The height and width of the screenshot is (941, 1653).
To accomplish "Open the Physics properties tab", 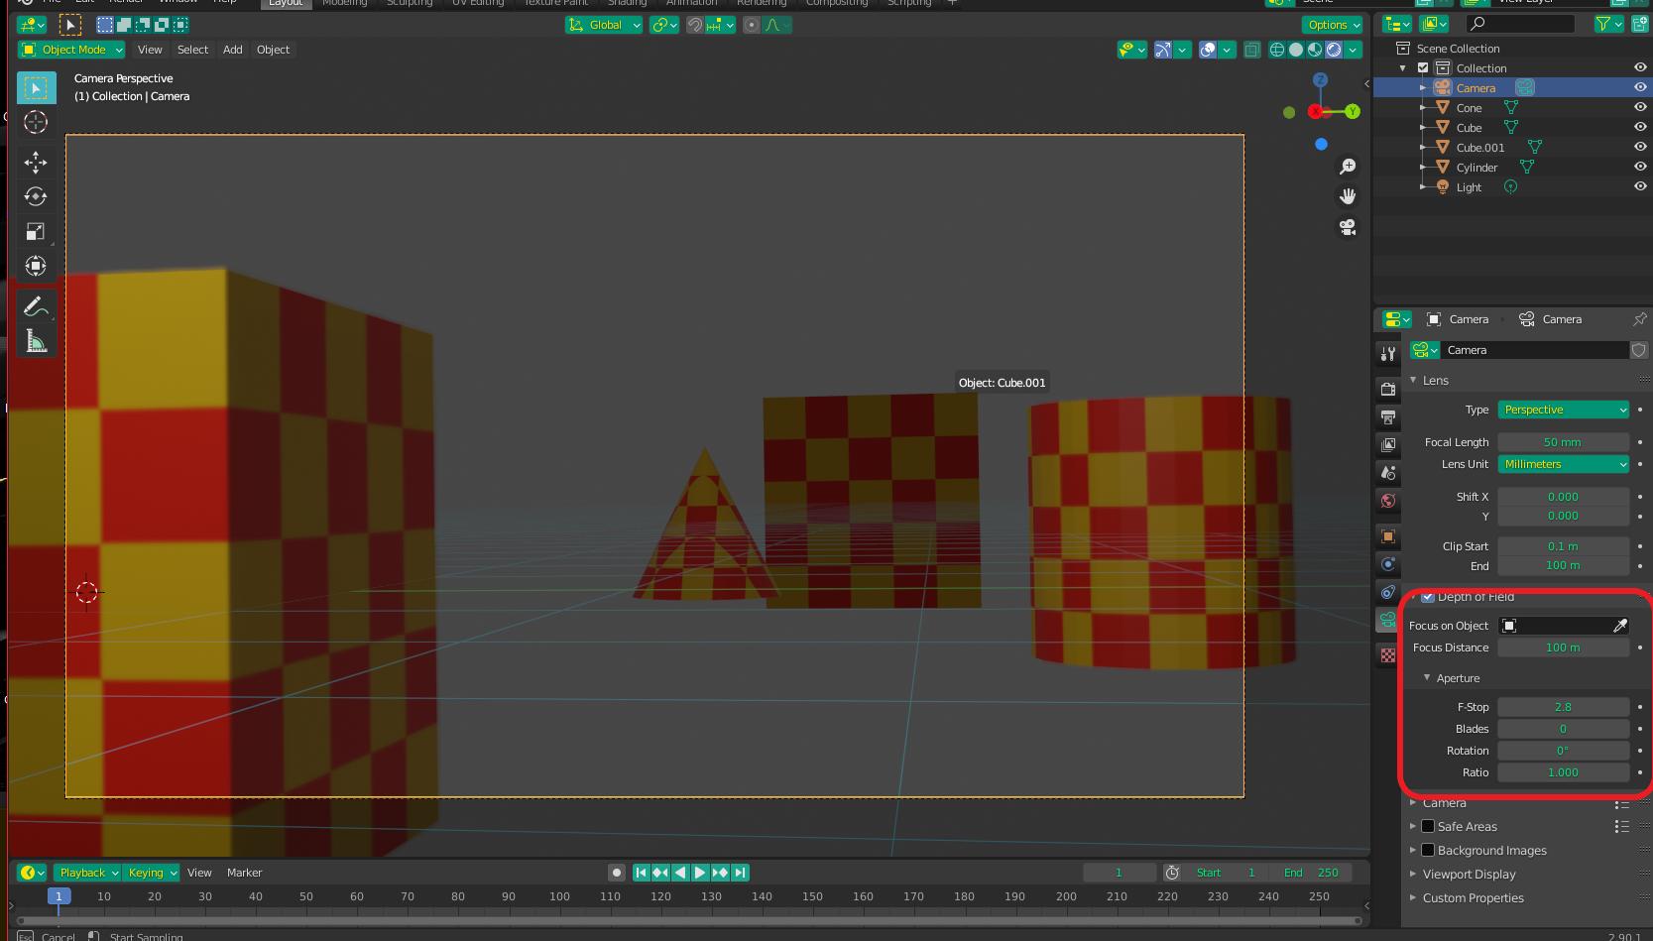I will (1388, 564).
